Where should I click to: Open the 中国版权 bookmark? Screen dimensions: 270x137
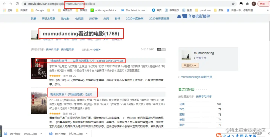(172, 10)
